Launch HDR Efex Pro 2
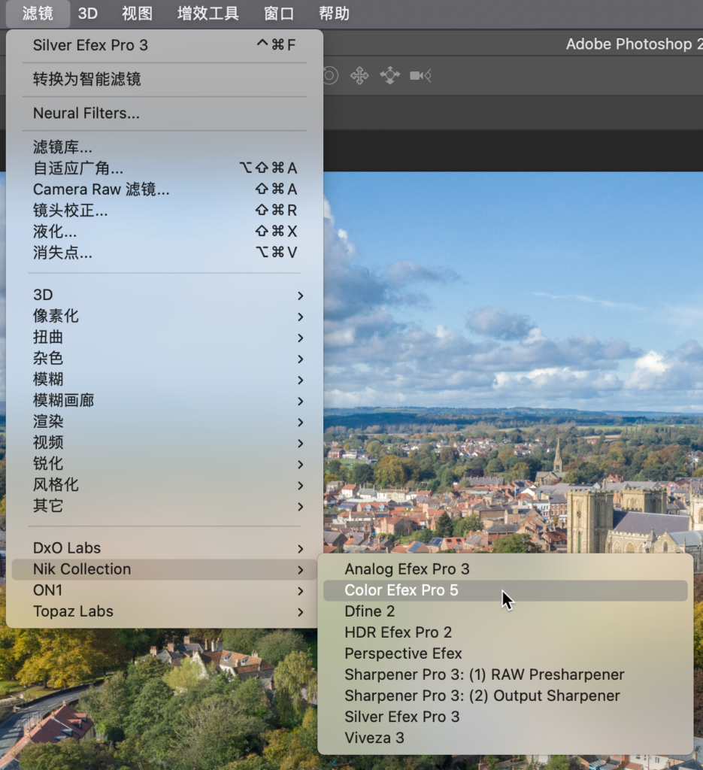 (x=505, y=632)
